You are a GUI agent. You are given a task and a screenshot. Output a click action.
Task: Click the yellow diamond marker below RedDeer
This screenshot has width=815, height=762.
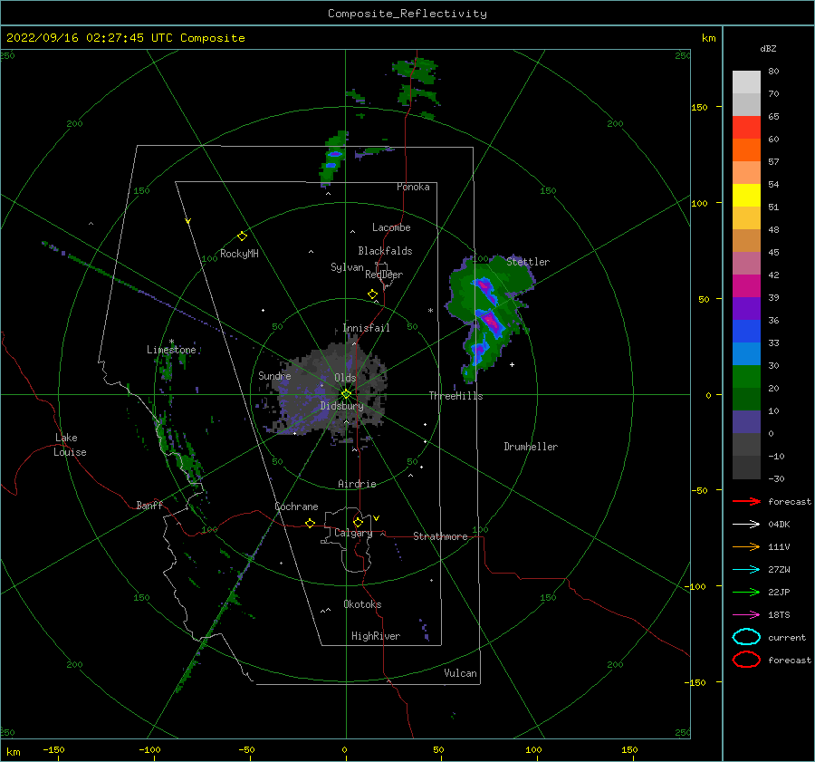pos(373,294)
